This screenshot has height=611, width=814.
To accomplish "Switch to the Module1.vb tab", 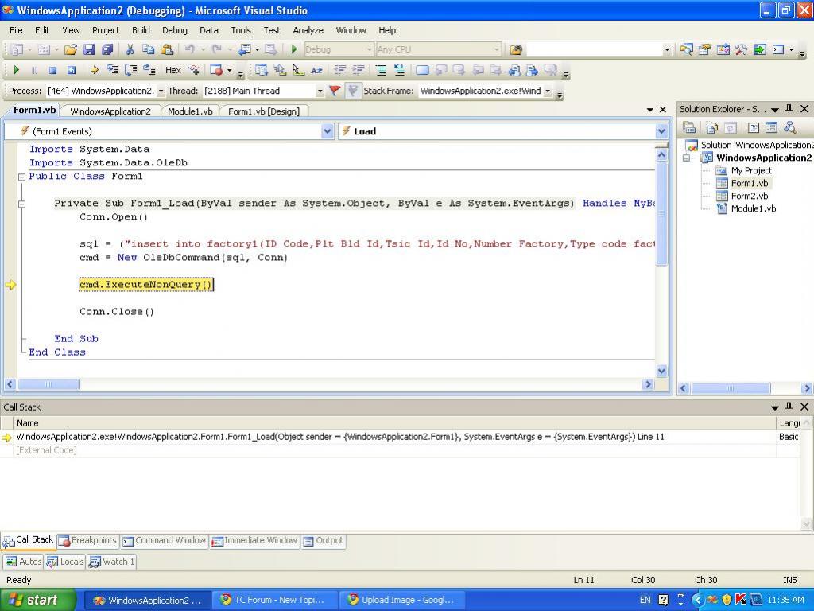I will 190,111.
